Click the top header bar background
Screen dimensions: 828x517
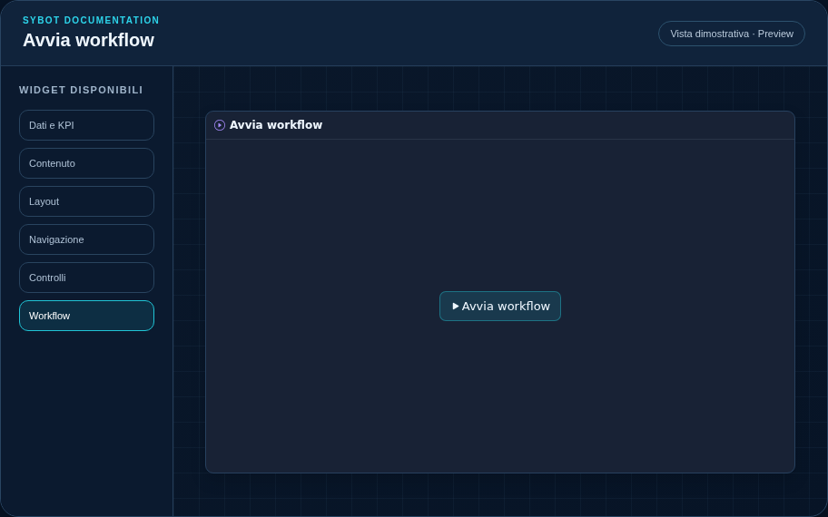407,34
